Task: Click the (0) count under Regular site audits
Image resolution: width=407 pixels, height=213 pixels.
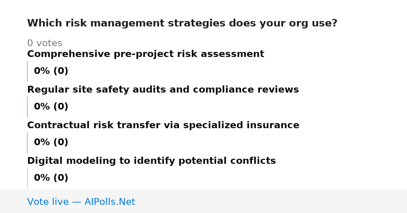Action: (61, 107)
